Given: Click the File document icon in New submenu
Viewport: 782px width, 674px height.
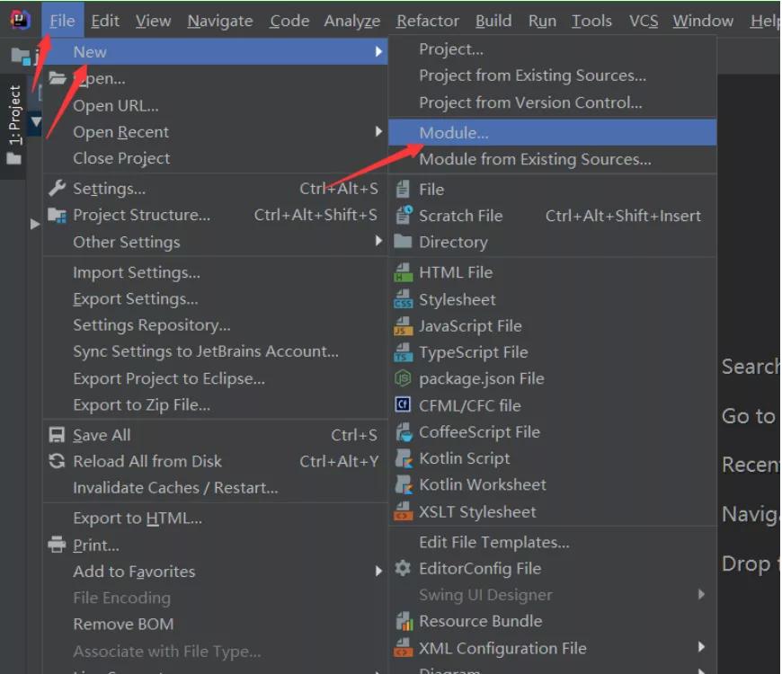Looking at the screenshot, I should [403, 189].
